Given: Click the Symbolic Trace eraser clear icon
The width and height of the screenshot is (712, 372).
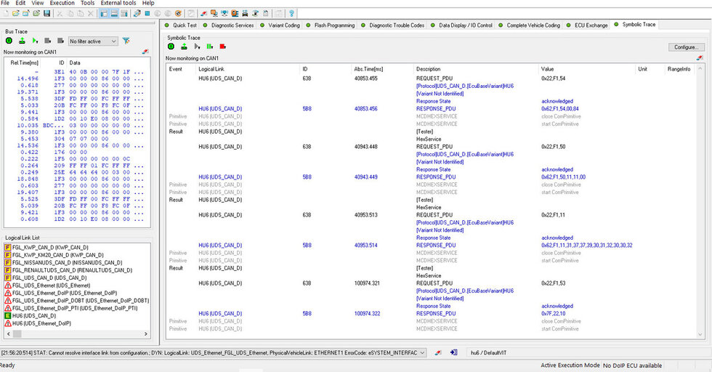Looking at the screenshot, I should (x=699, y=57).
